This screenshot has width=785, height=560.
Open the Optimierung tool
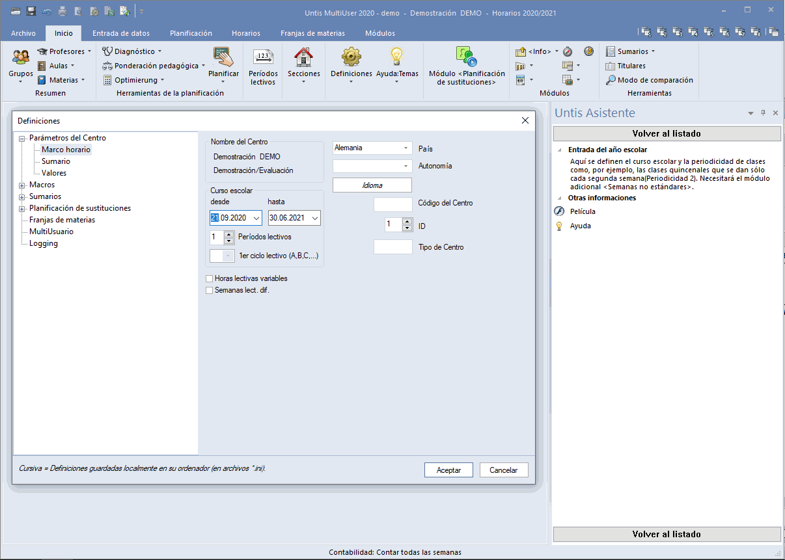[133, 80]
